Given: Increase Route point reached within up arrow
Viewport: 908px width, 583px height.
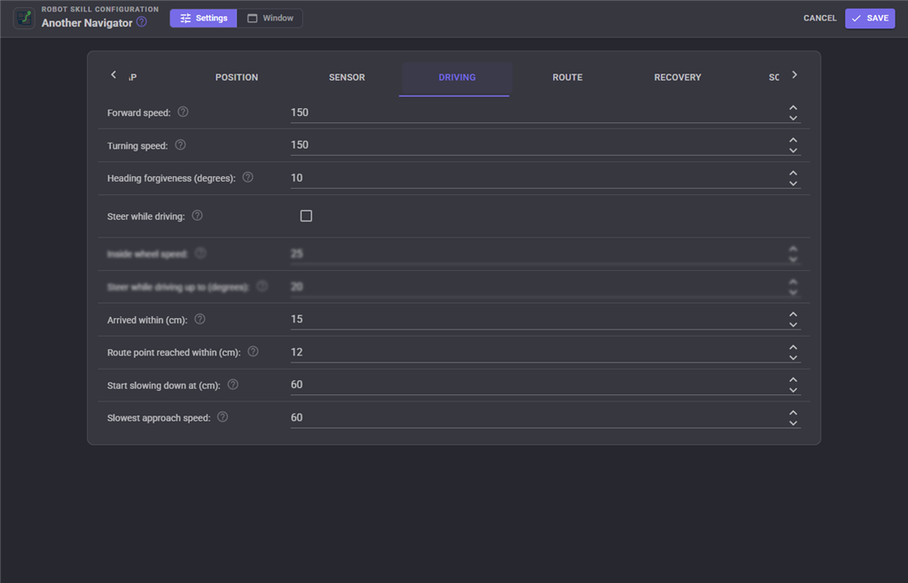Looking at the screenshot, I should pyautogui.click(x=794, y=347).
